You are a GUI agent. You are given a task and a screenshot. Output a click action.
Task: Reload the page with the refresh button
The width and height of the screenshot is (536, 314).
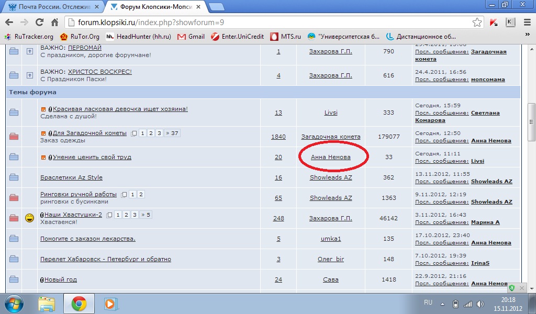39,23
